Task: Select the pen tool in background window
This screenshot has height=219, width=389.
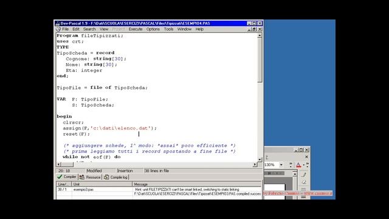Action: 304,175
